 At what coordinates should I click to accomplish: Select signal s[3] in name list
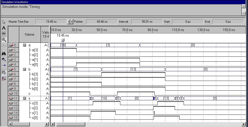tap(35, 103)
